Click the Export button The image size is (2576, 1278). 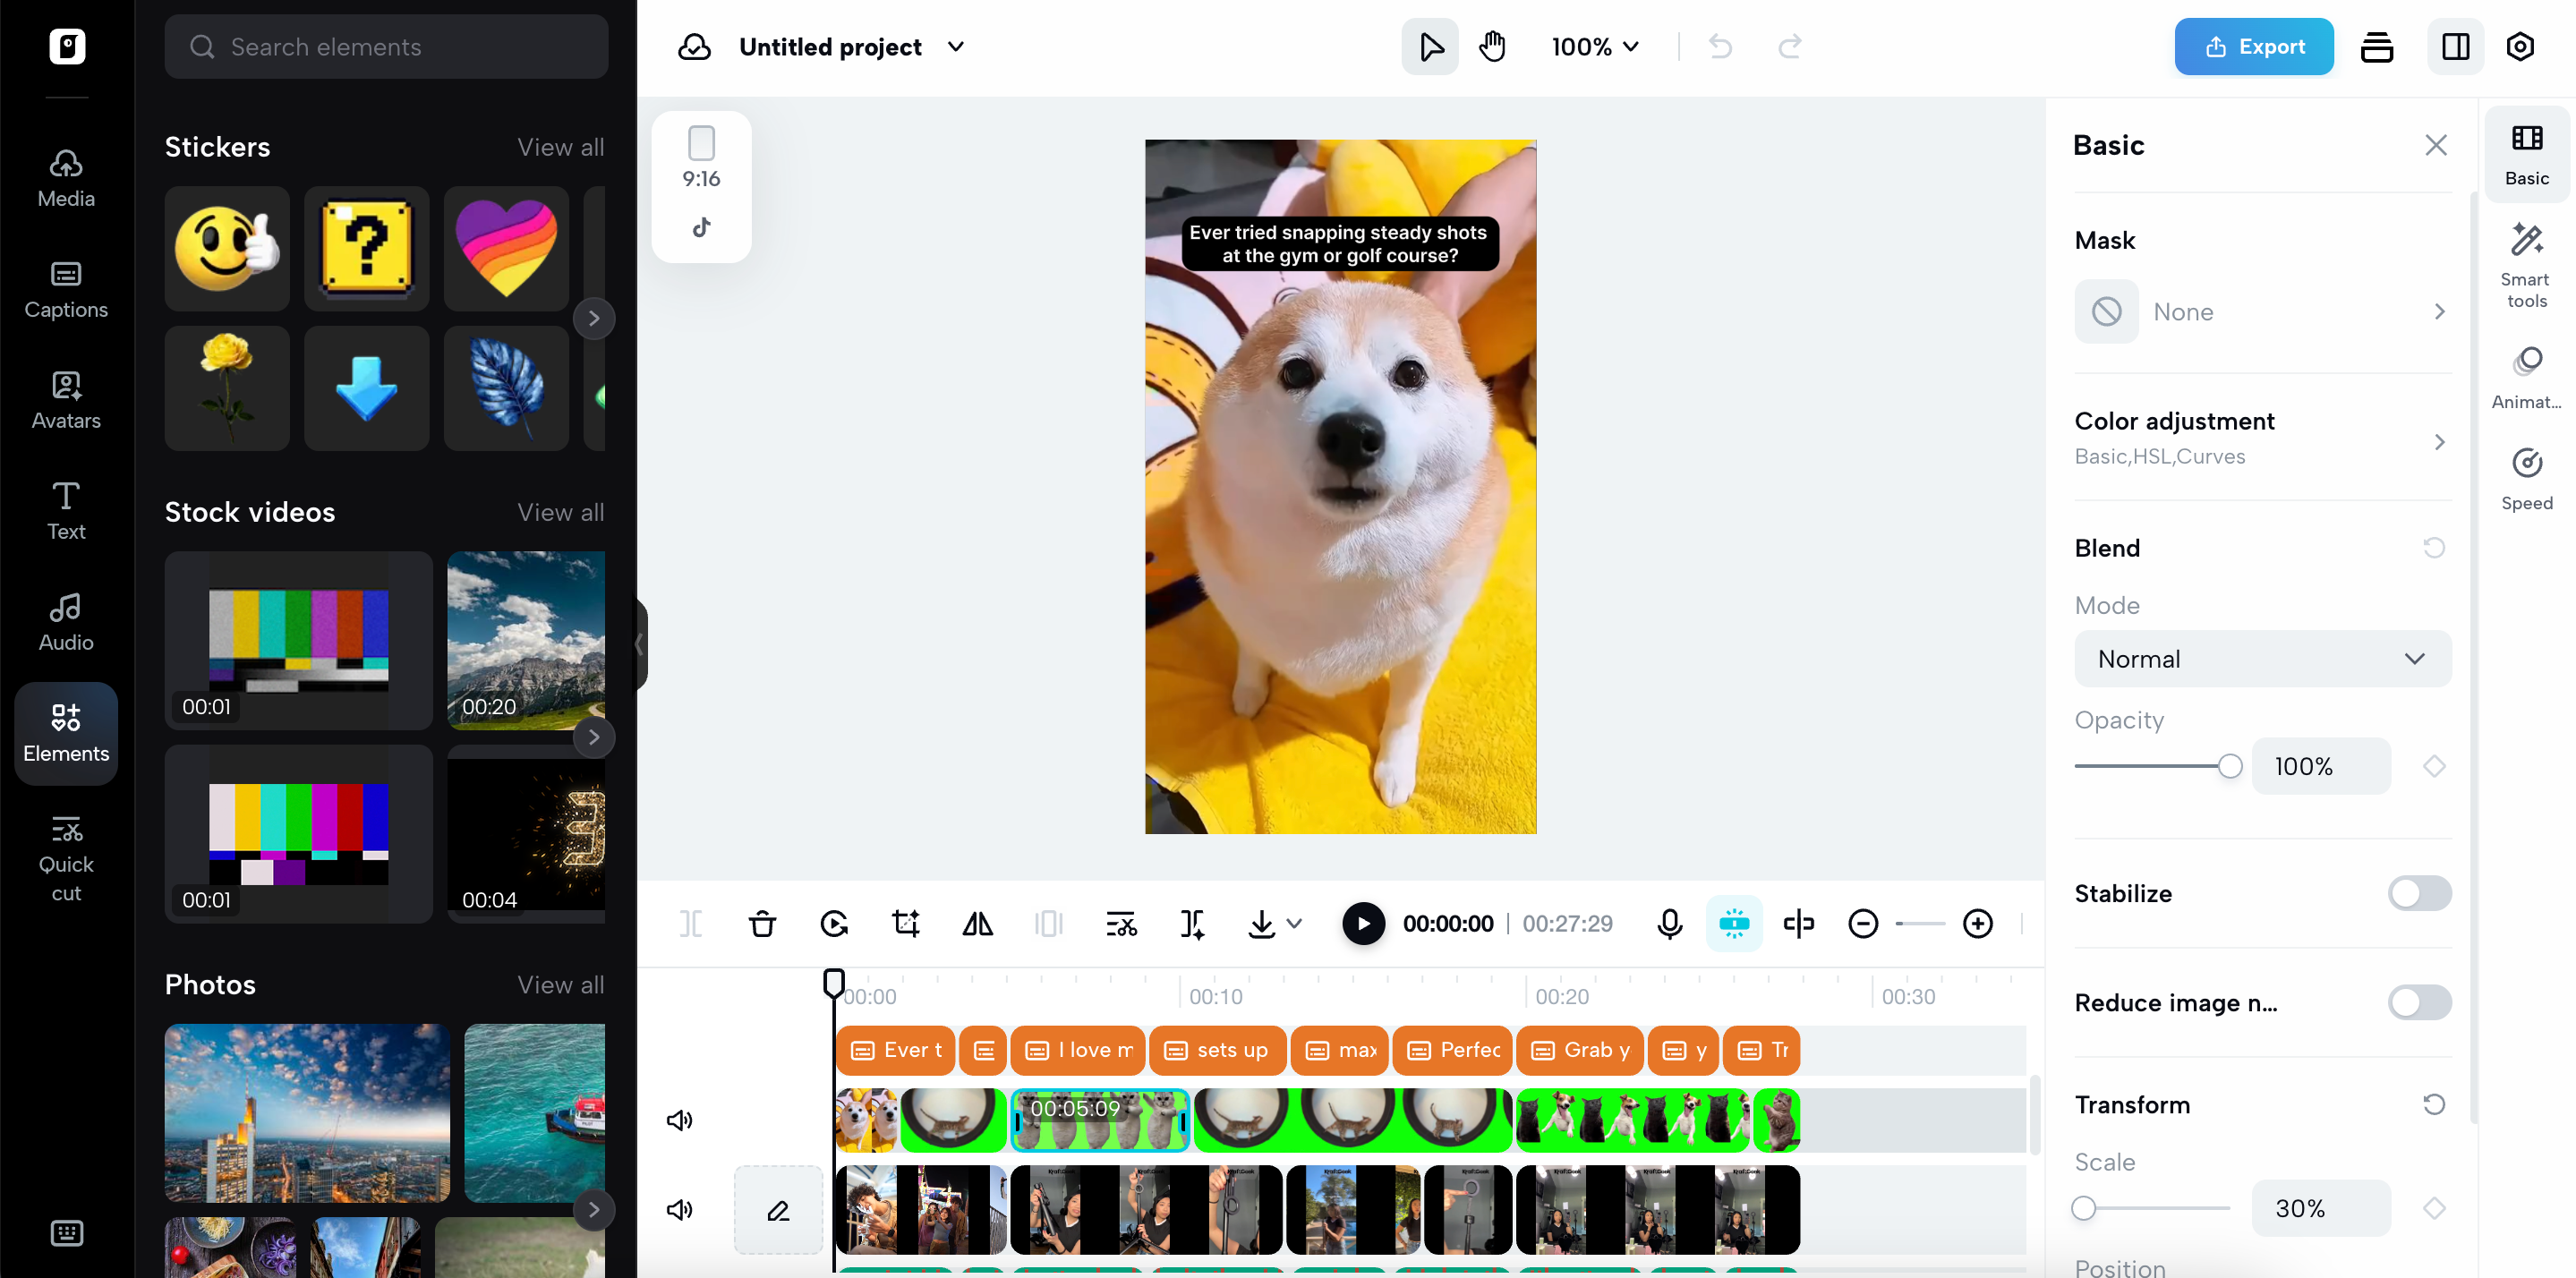pyautogui.click(x=2253, y=46)
